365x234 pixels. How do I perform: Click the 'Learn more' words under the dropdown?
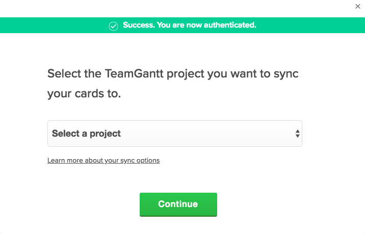(x=64, y=161)
